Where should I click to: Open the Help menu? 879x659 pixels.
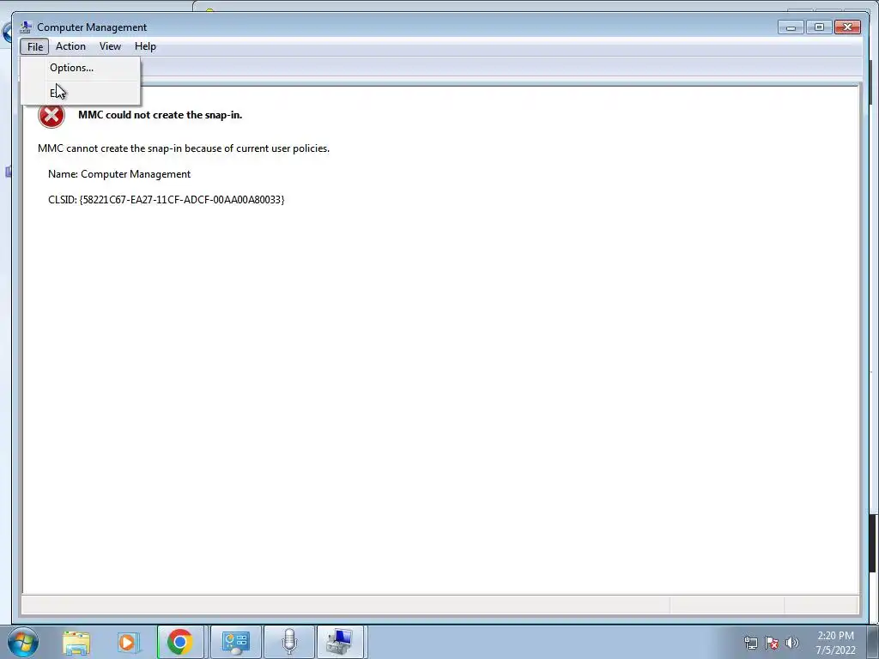point(145,46)
